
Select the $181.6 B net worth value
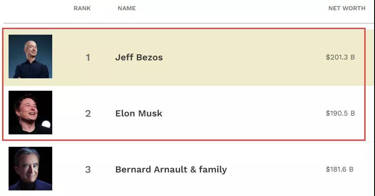click(x=339, y=169)
